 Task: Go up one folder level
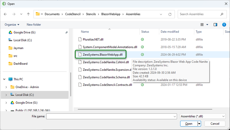coord(28,14)
